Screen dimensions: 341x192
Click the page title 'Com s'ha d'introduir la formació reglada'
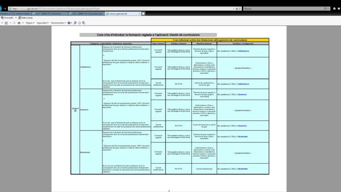tap(148, 35)
